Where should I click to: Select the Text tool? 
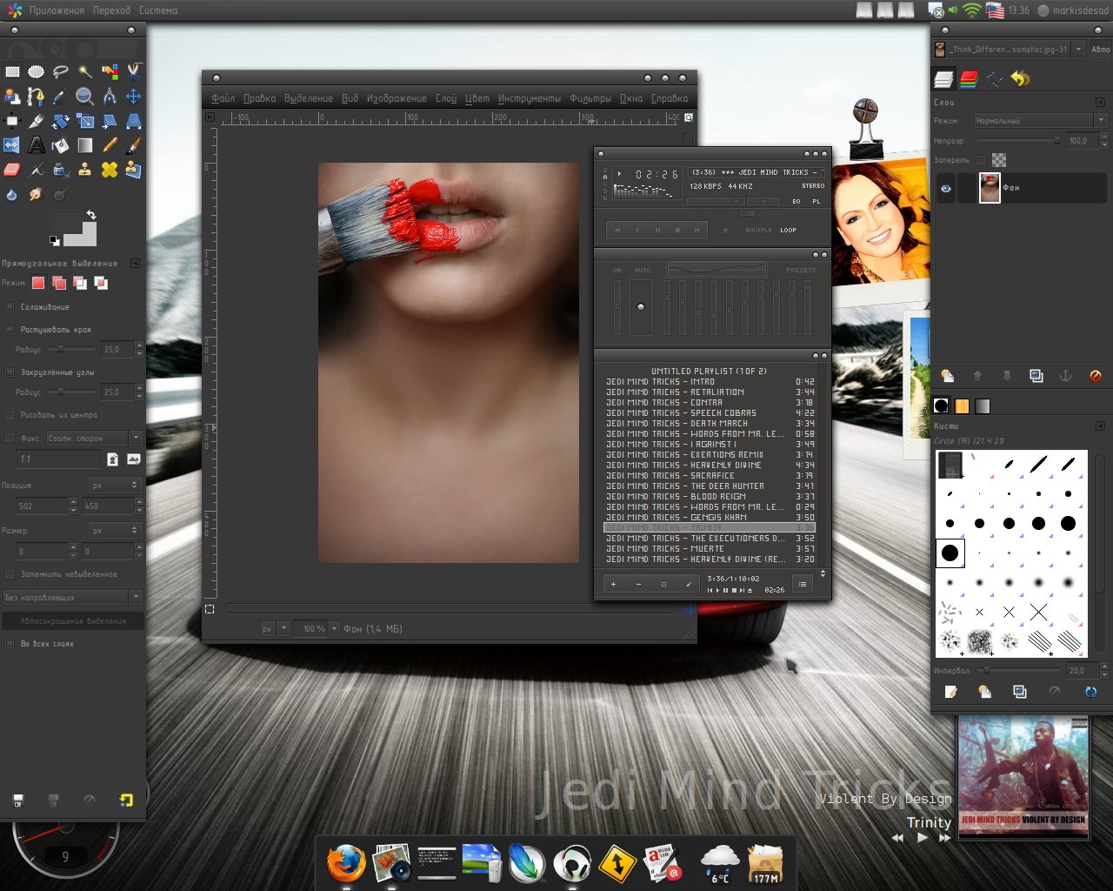[x=36, y=145]
